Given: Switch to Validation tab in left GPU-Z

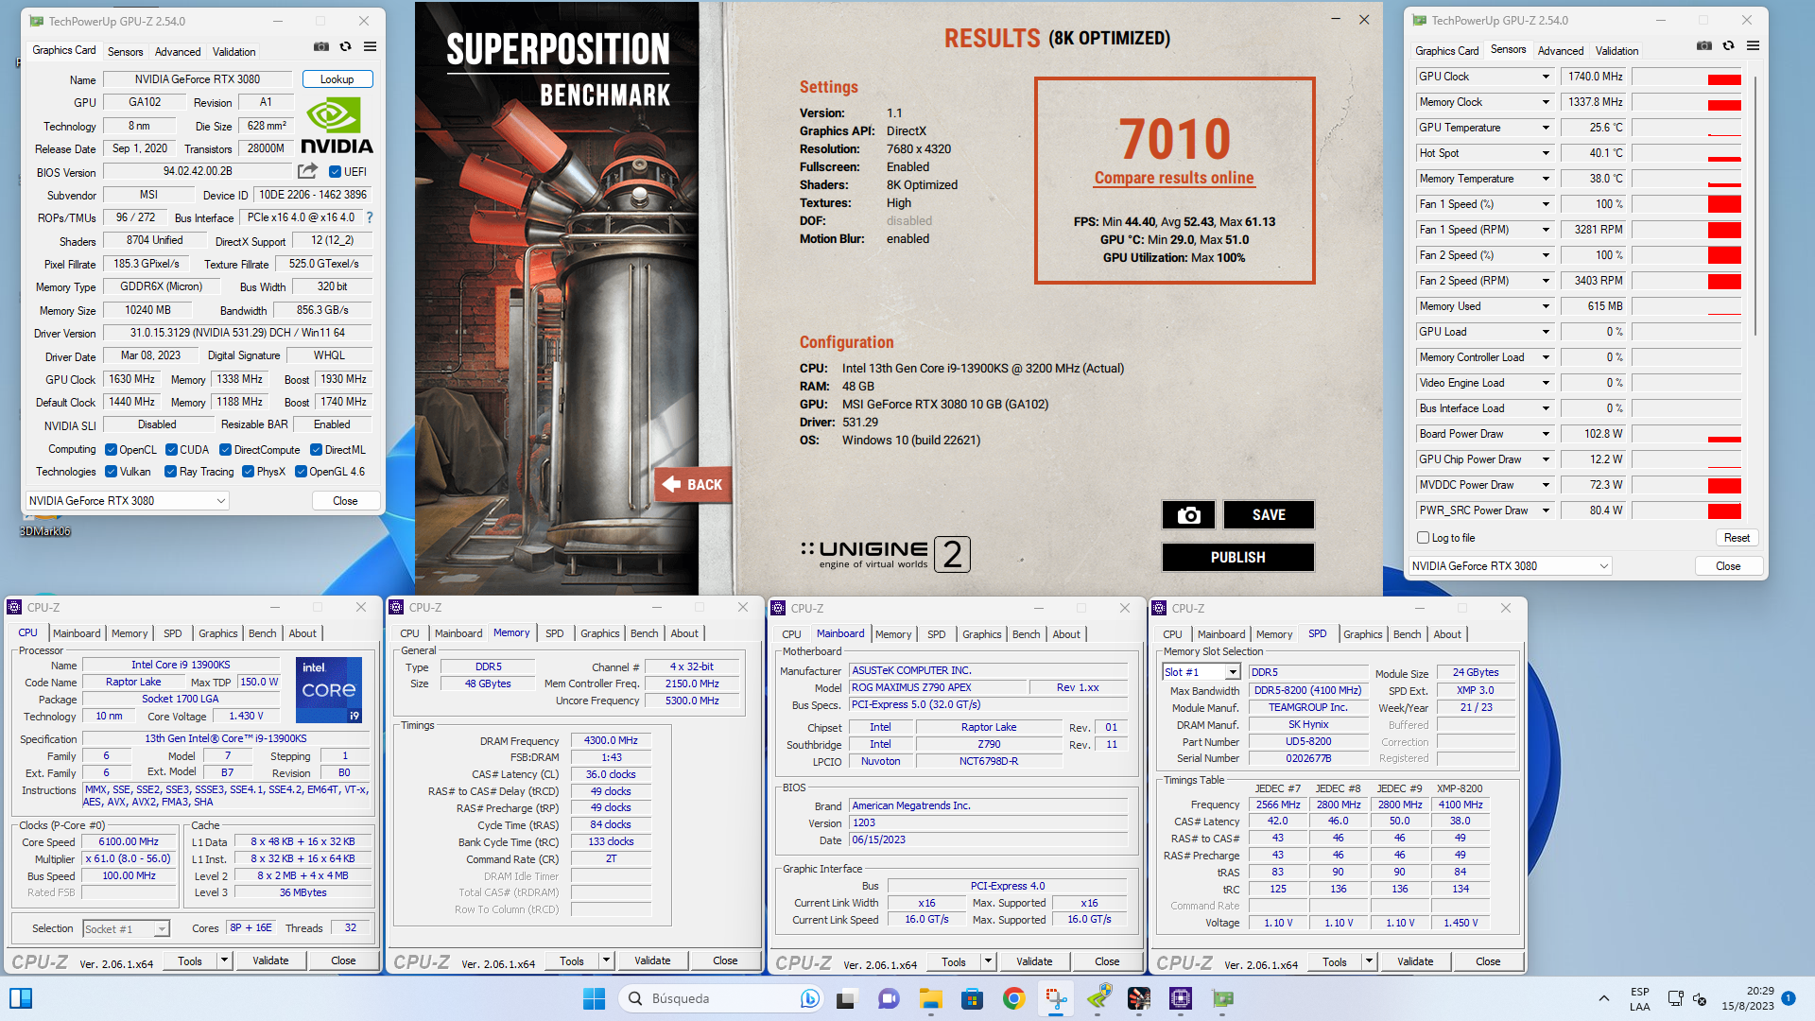Looking at the screenshot, I should pyautogui.click(x=233, y=52).
